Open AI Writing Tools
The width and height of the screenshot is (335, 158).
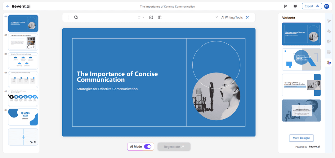click(232, 18)
